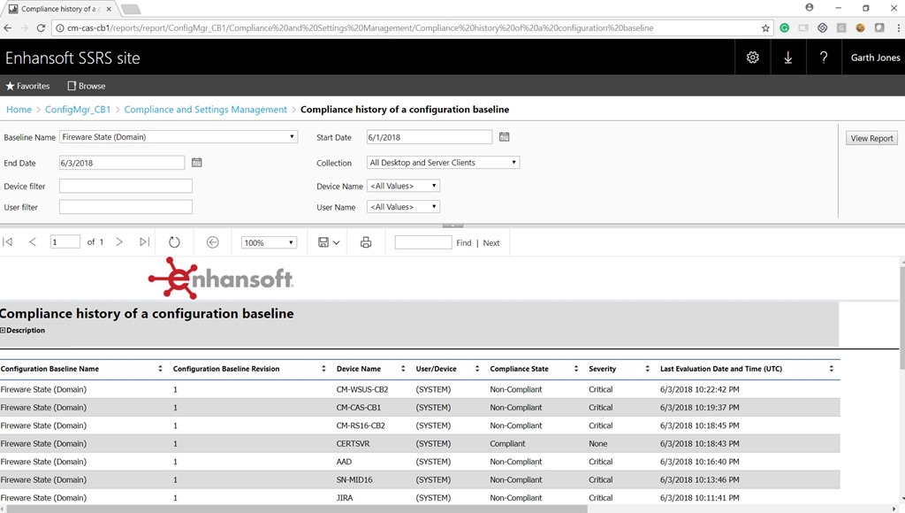Click the Compliant state in CERTSVR row
Image resolution: width=905 pixels, height=513 pixels.
tap(508, 444)
